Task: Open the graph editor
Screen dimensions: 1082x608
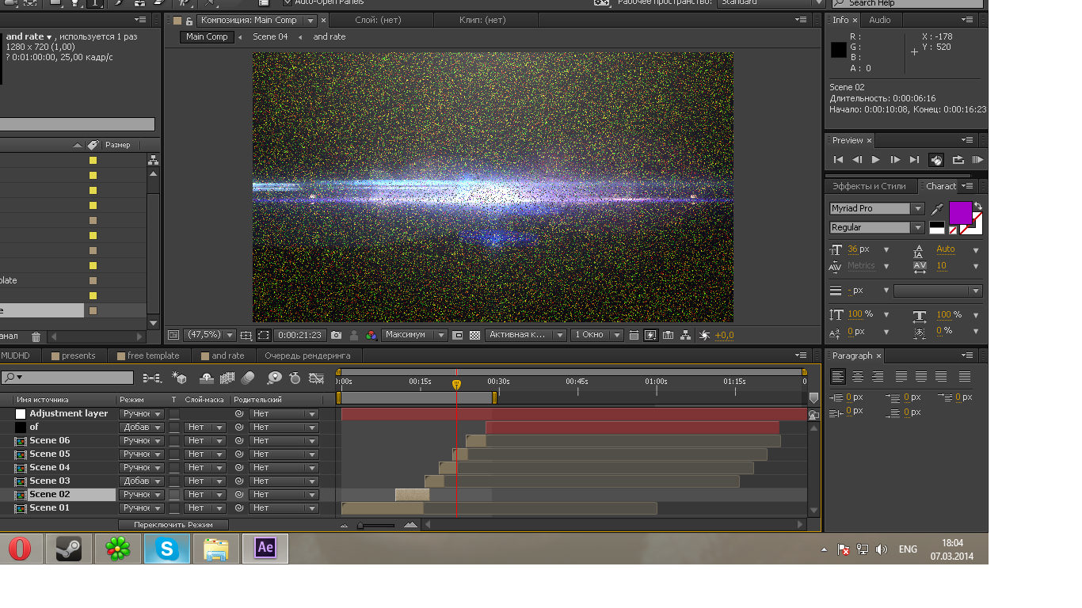Action: tap(316, 378)
